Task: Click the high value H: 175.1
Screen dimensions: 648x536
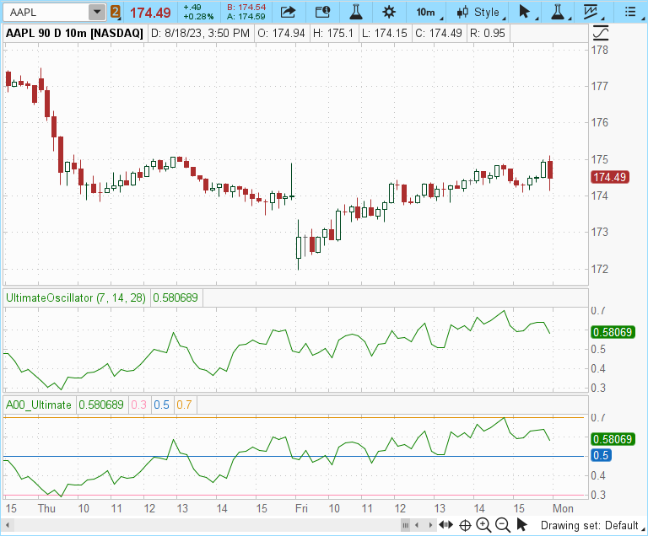Action: click(332, 33)
